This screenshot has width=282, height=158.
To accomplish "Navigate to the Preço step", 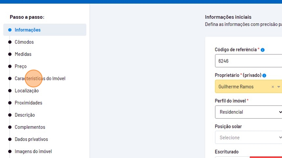I will [21, 66].
